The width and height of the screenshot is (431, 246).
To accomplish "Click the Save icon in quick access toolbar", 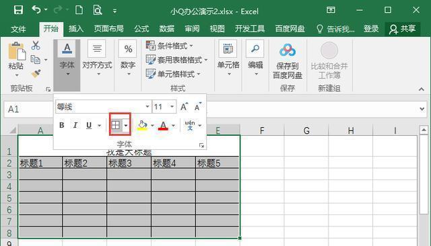I will tap(18, 10).
